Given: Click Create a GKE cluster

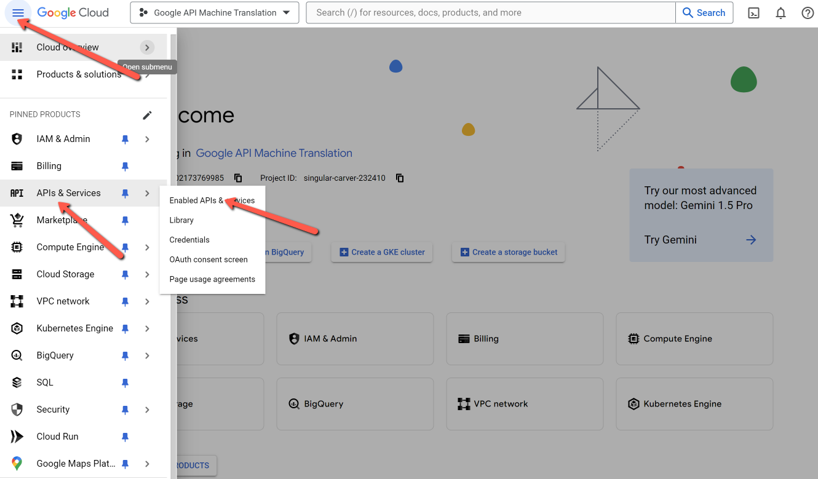Looking at the screenshot, I should [382, 252].
